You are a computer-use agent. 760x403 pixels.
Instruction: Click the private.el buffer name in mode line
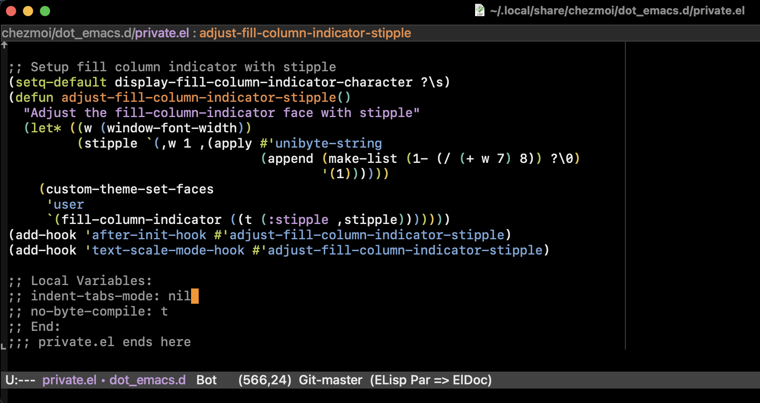[69, 380]
